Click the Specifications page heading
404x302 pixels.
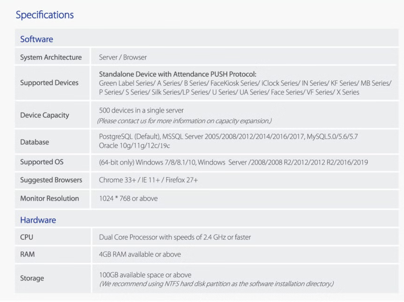click(x=45, y=15)
